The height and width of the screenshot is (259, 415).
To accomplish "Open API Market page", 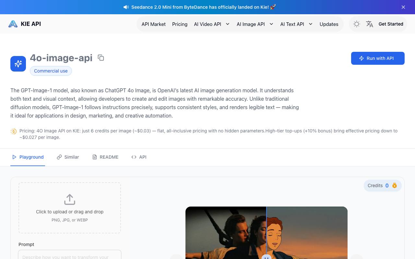I will (x=154, y=24).
